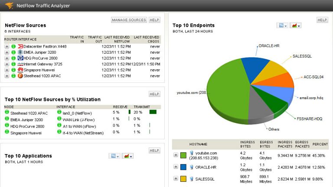Click the Cisco icon next to Internet Gateway 3725

point(20,64)
